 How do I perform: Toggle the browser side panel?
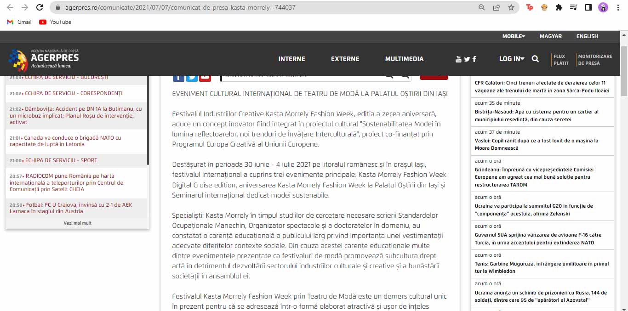[x=588, y=7]
